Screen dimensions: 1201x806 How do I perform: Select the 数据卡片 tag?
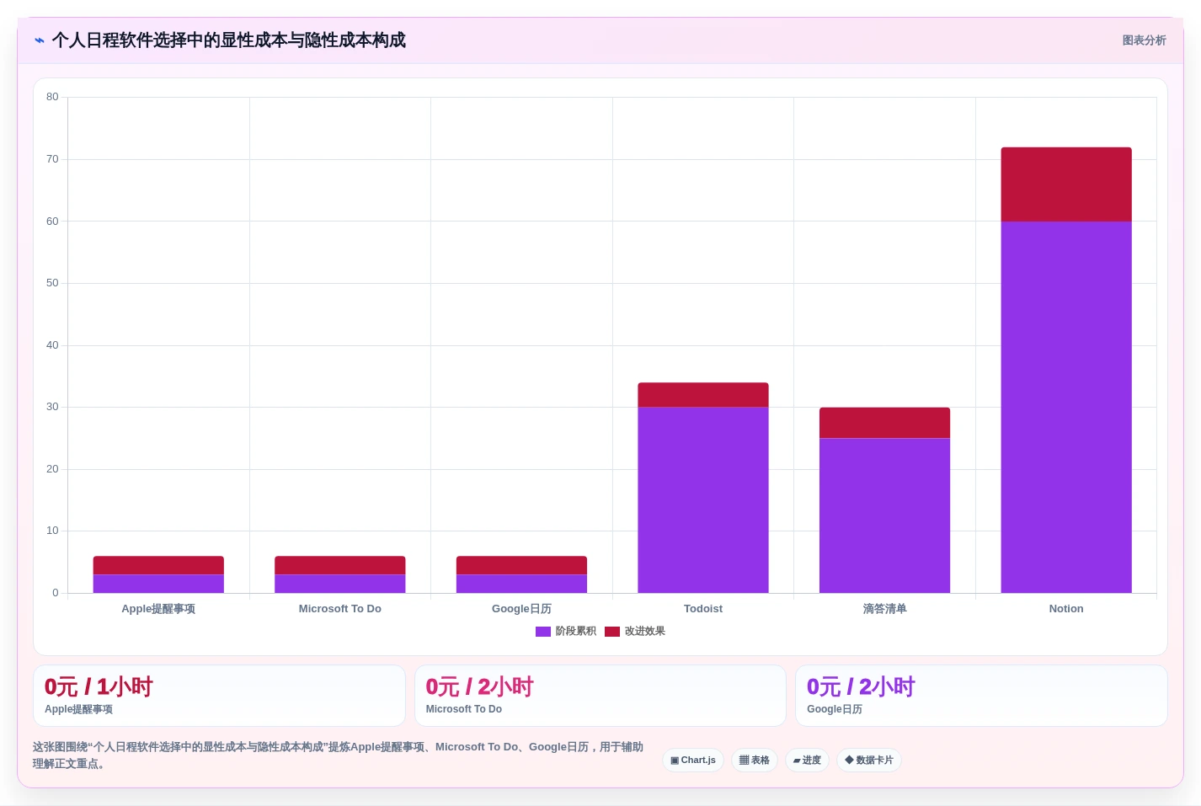869,761
